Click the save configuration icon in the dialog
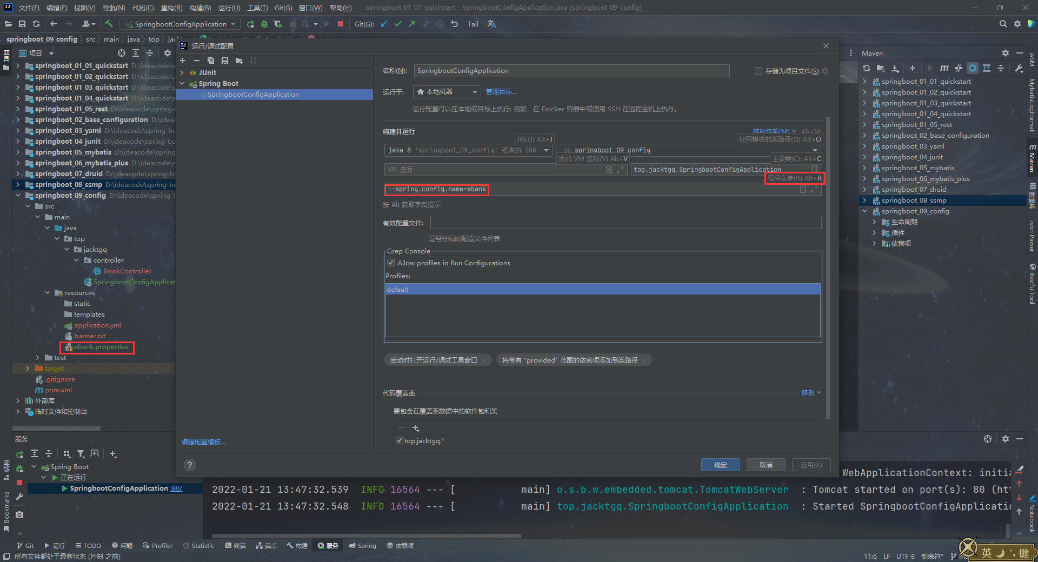This screenshot has height=562, width=1038. tap(225, 61)
